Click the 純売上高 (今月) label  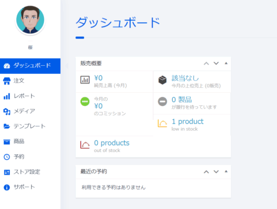(110, 85)
